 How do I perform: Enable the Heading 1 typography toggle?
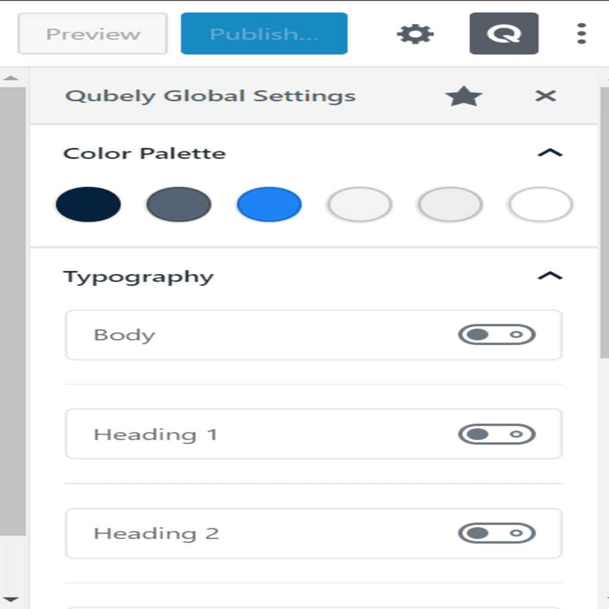[x=497, y=434]
